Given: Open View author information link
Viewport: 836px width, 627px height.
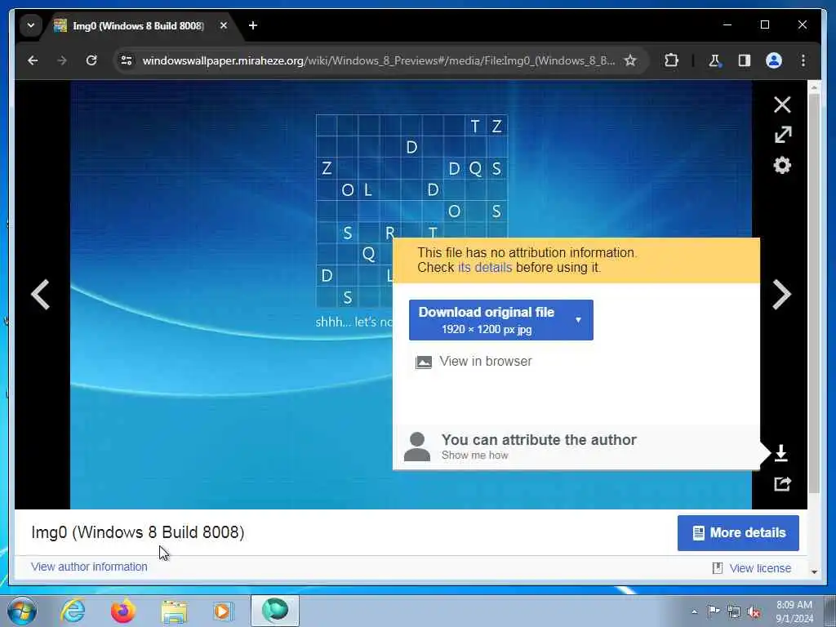Looking at the screenshot, I should (x=89, y=567).
